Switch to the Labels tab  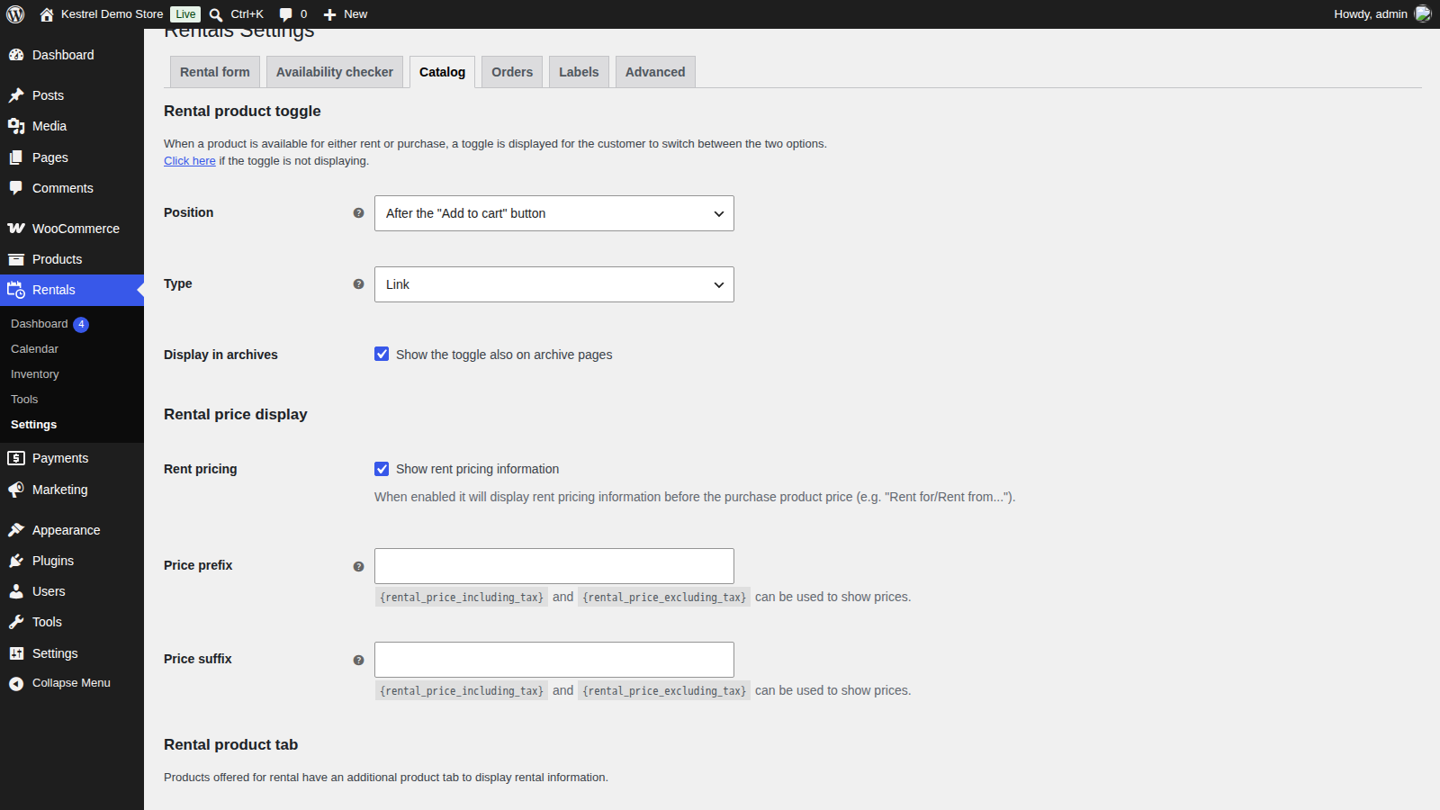(579, 72)
